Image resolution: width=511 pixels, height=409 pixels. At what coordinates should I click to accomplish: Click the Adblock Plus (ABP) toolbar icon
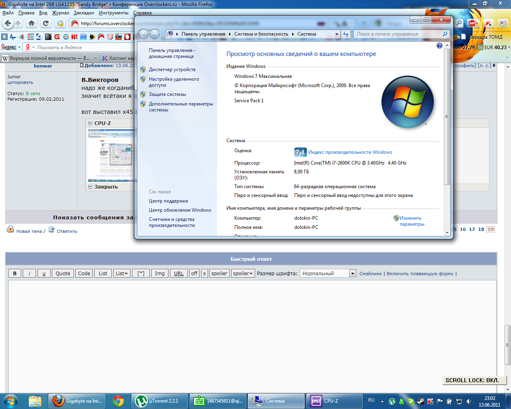pyautogui.click(x=473, y=23)
